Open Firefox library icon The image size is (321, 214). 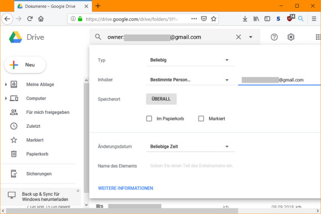pyautogui.click(x=256, y=19)
